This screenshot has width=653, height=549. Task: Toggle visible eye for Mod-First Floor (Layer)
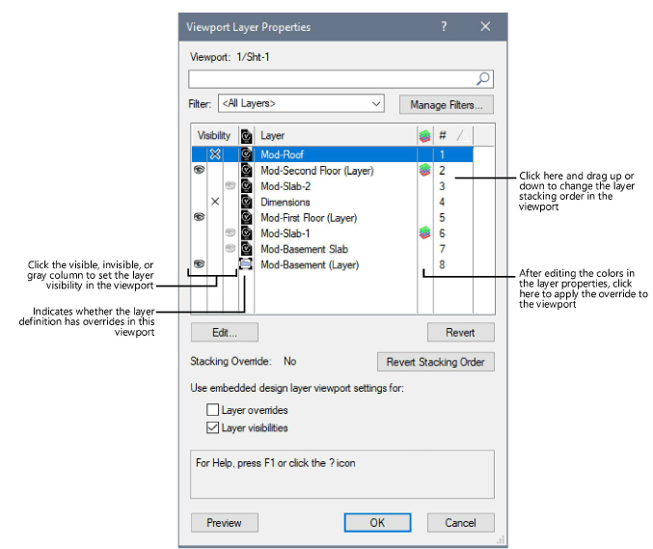199,216
